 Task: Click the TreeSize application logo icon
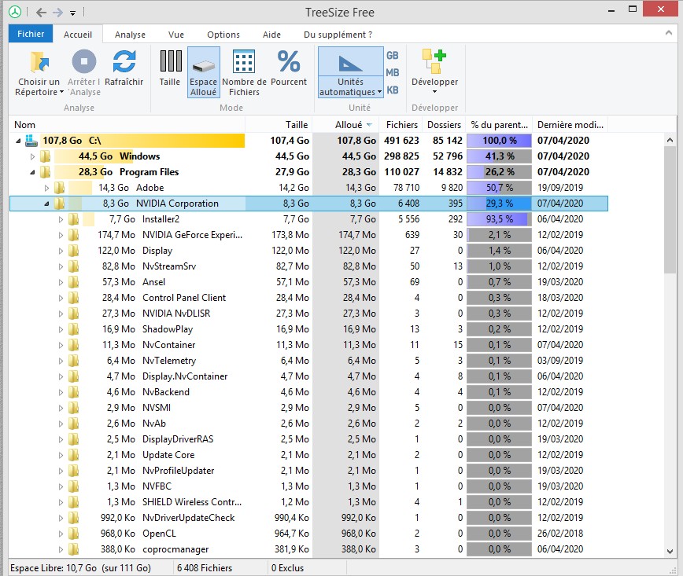15,13
